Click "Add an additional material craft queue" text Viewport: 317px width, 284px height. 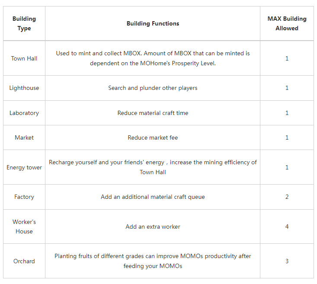(153, 197)
